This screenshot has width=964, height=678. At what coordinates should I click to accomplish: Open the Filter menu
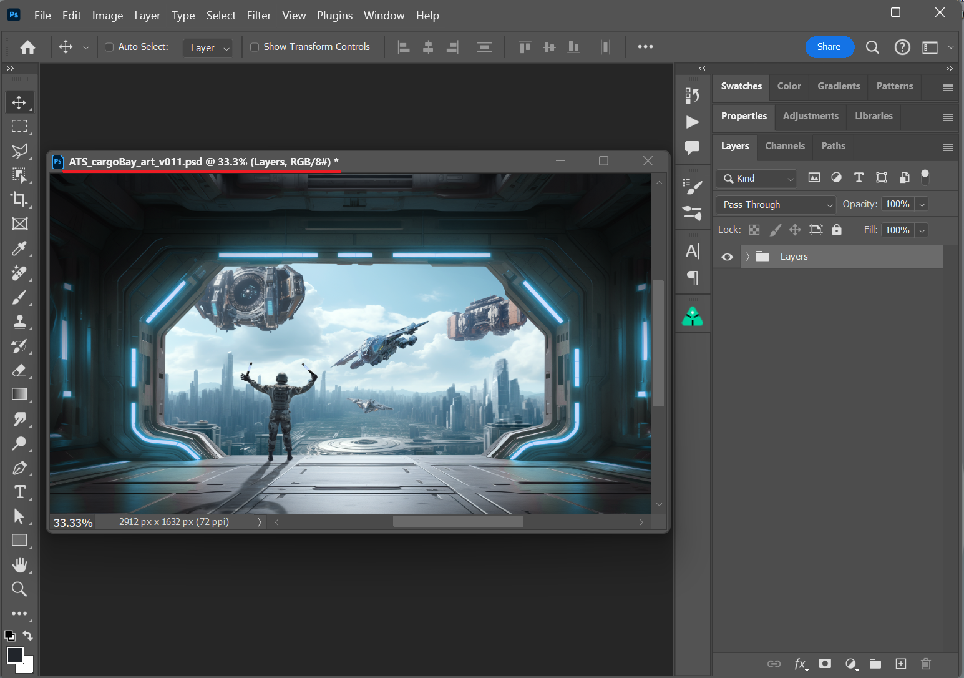[x=258, y=16]
